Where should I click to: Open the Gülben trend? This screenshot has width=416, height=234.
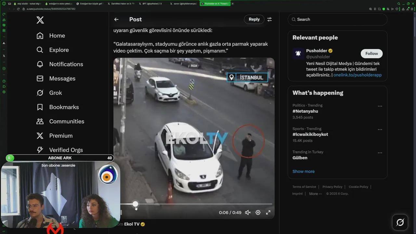[300, 158]
